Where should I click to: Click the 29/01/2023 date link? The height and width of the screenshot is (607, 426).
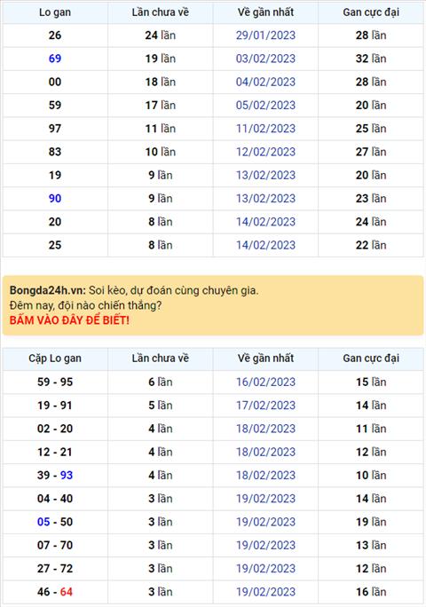coord(265,35)
